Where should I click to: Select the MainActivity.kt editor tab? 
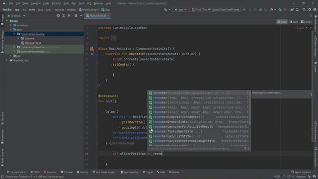coord(97,15)
